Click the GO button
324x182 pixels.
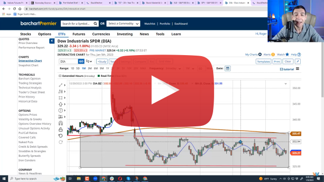click(x=81, y=62)
